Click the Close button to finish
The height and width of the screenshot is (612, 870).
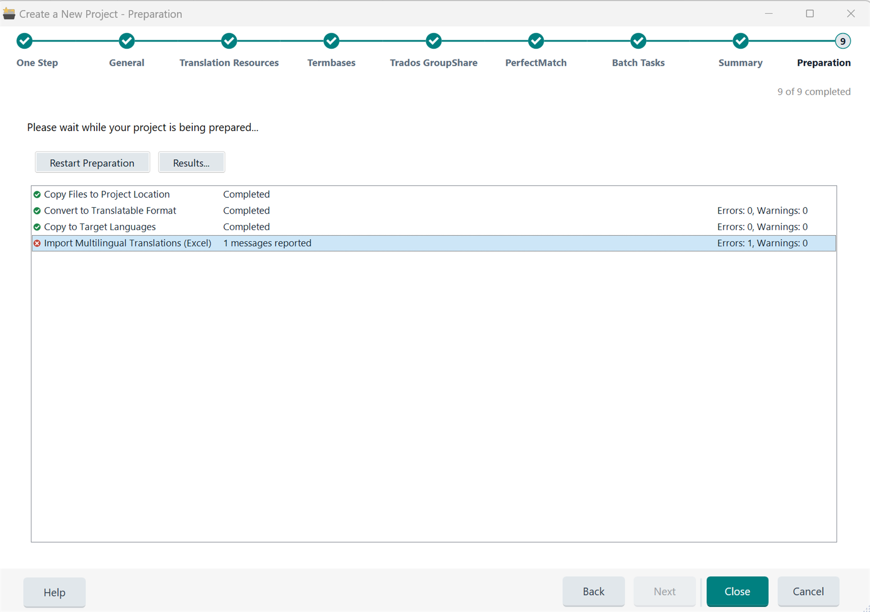[737, 592]
